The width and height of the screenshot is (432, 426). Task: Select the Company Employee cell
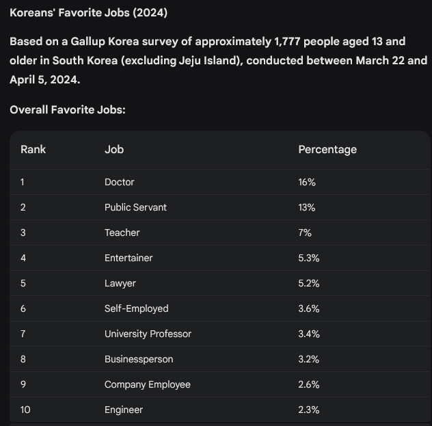click(148, 385)
